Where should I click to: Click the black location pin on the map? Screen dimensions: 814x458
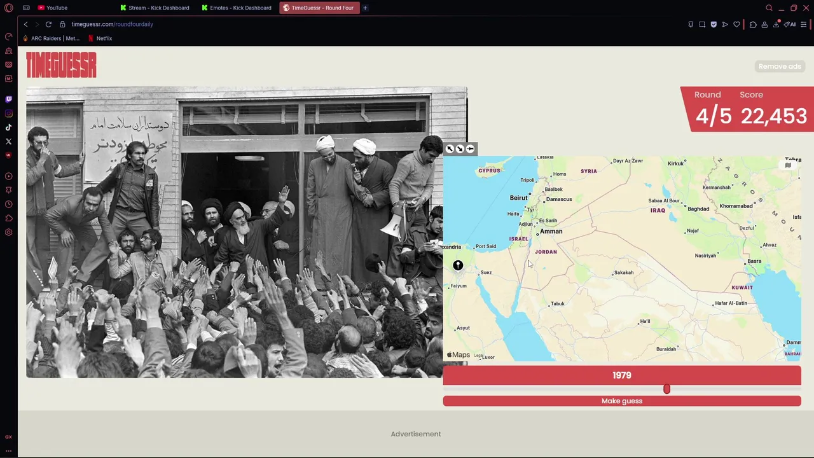458,265
